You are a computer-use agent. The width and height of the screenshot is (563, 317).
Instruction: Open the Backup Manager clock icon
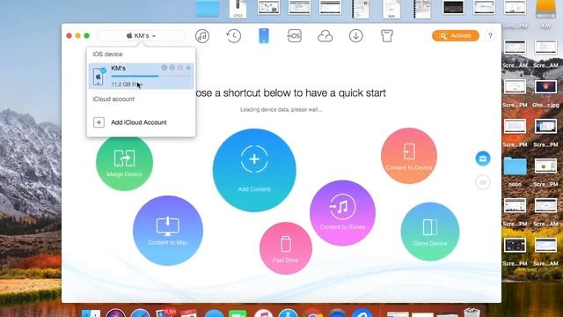tap(233, 36)
